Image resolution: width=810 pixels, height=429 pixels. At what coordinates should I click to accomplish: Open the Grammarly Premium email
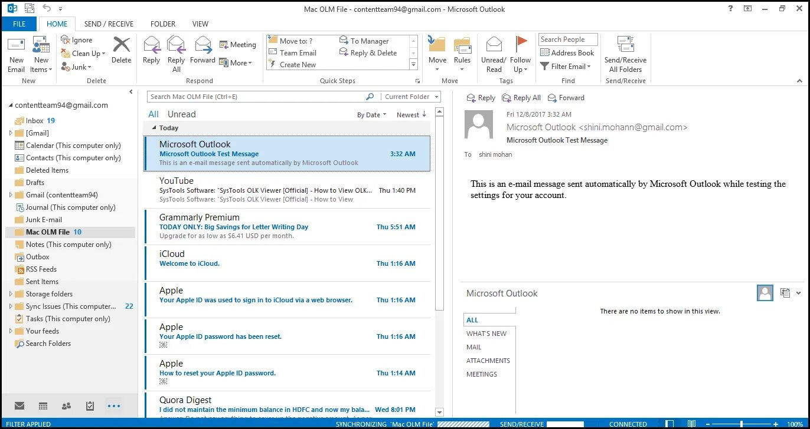[x=288, y=226]
